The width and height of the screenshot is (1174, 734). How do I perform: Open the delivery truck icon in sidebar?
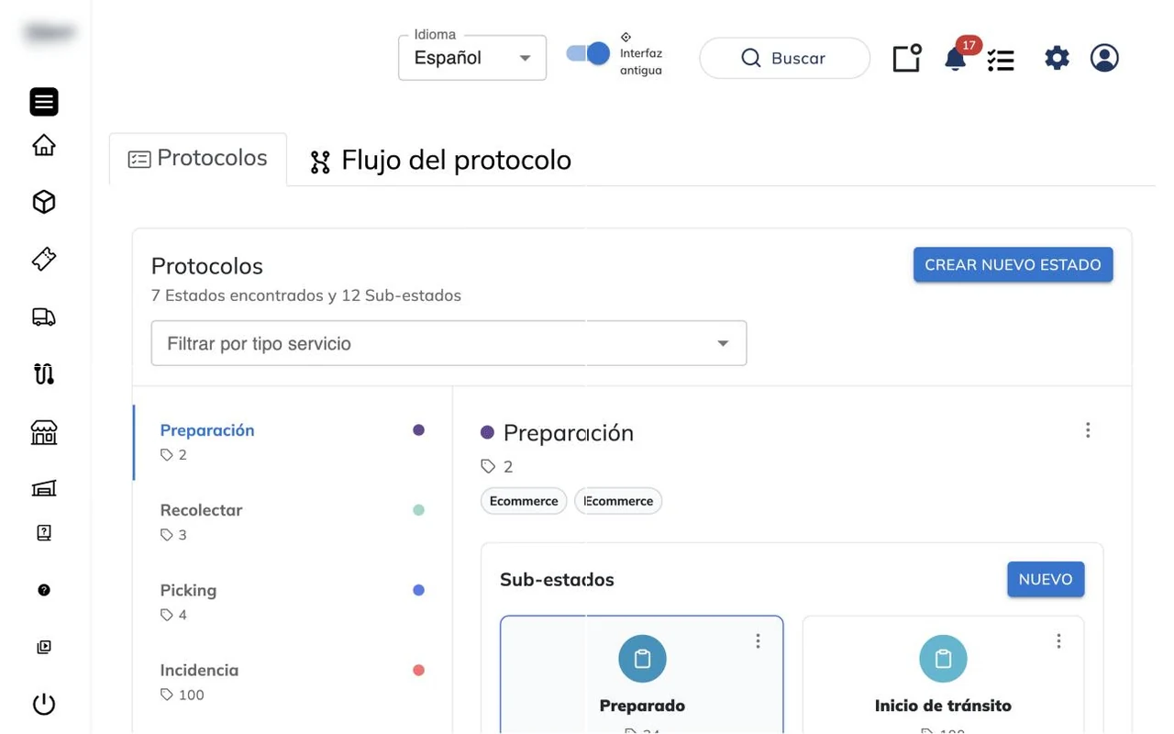tap(44, 317)
